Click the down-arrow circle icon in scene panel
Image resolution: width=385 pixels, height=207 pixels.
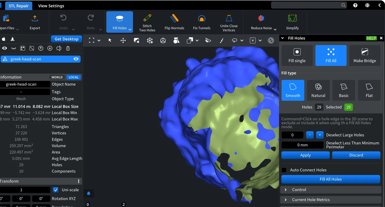[50, 48]
